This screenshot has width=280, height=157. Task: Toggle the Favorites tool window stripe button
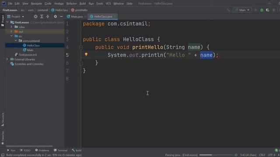(3, 138)
